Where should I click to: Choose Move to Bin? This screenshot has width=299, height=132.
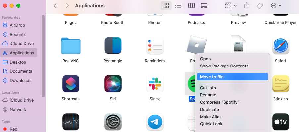coord(232,77)
